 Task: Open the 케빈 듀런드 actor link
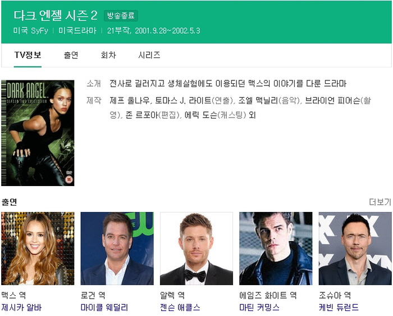pyautogui.click(x=339, y=308)
